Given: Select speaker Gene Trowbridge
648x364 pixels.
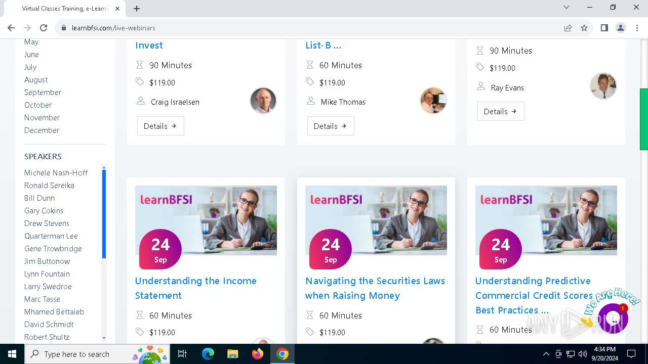Looking at the screenshot, I should pyautogui.click(x=53, y=249).
